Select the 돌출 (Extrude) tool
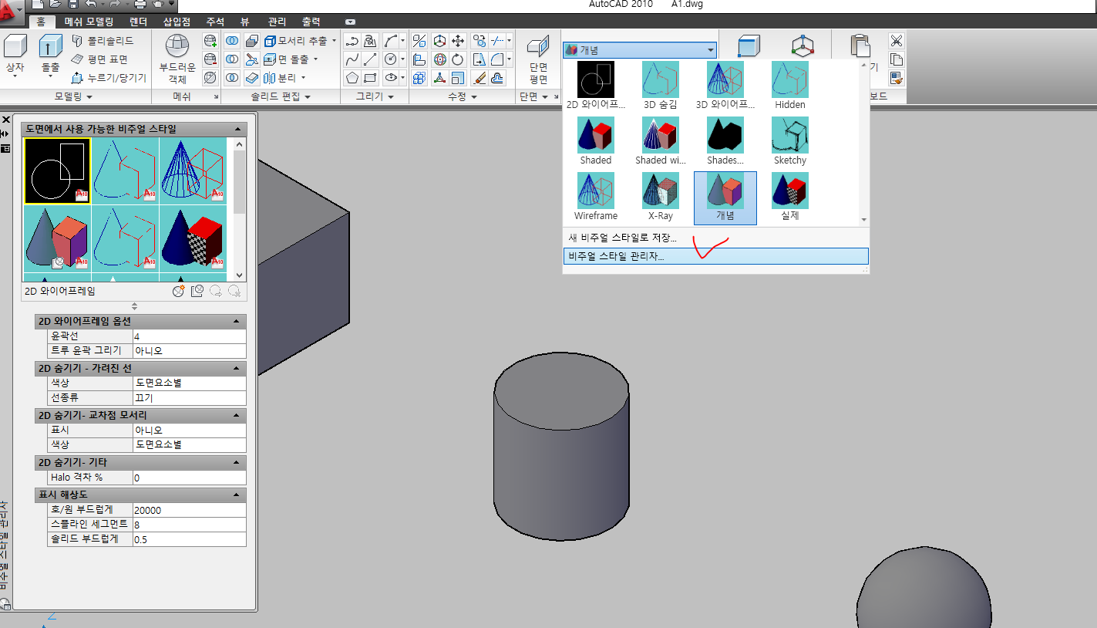Image resolution: width=1097 pixels, height=628 pixels. pyautogui.click(x=51, y=55)
